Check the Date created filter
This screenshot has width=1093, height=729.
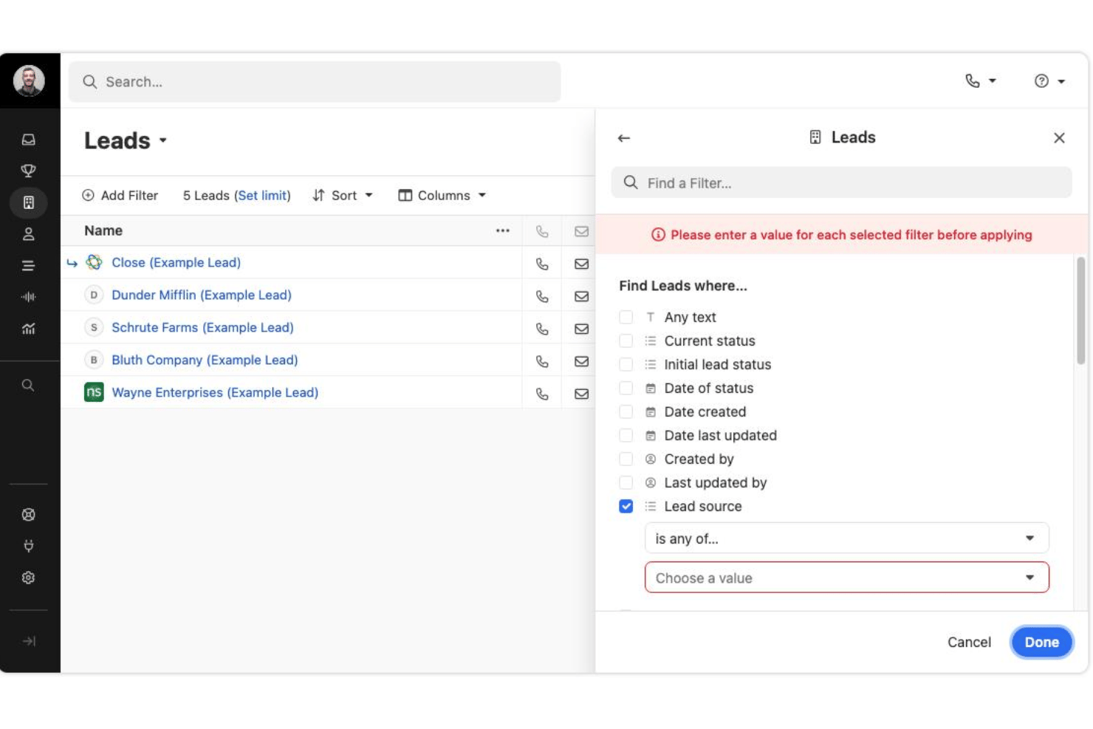click(626, 411)
